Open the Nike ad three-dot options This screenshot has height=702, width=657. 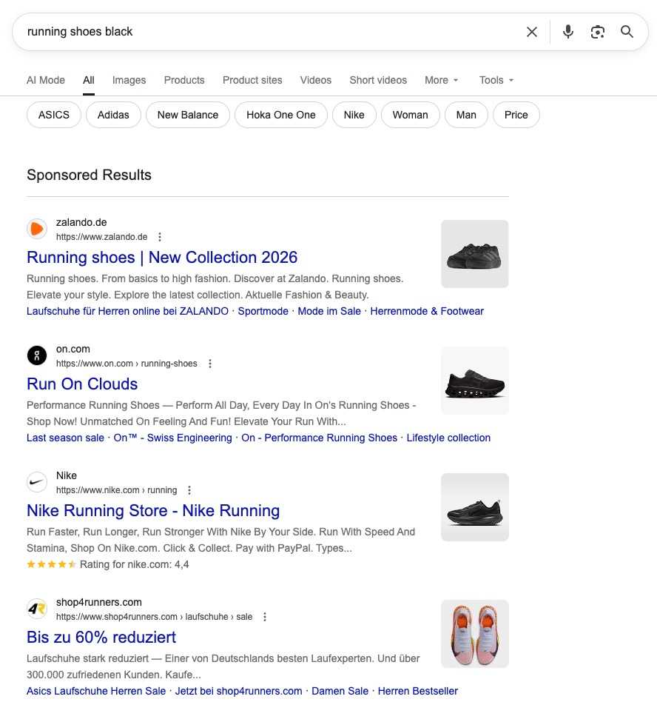coord(189,490)
